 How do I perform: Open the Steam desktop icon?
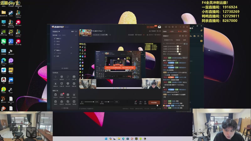[x=11, y=13]
